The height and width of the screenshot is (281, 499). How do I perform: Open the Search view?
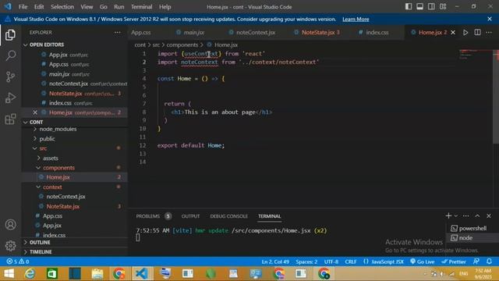(x=10, y=55)
